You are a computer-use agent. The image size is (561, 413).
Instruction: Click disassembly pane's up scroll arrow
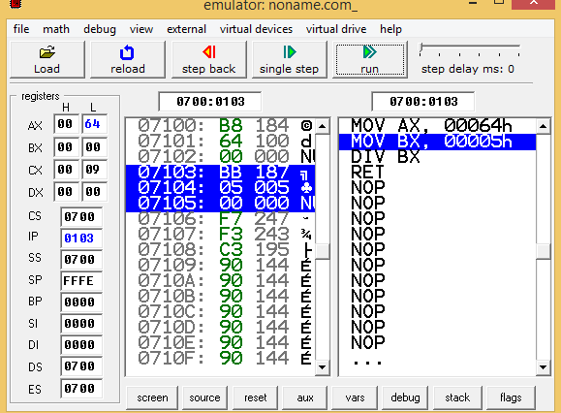click(x=544, y=126)
